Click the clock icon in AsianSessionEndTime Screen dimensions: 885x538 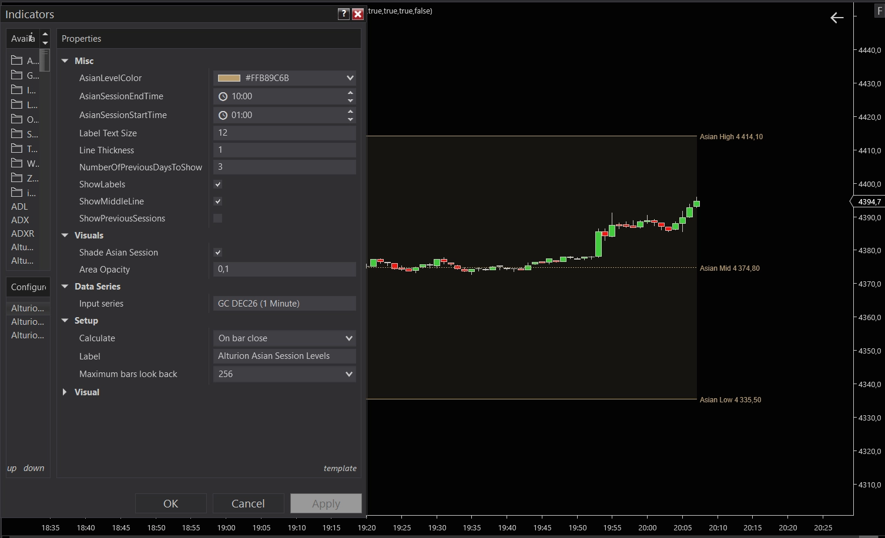coord(223,96)
